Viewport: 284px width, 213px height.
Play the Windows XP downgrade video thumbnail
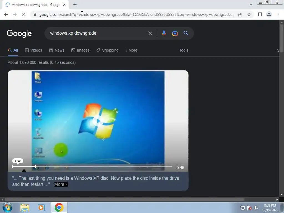[98, 121]
